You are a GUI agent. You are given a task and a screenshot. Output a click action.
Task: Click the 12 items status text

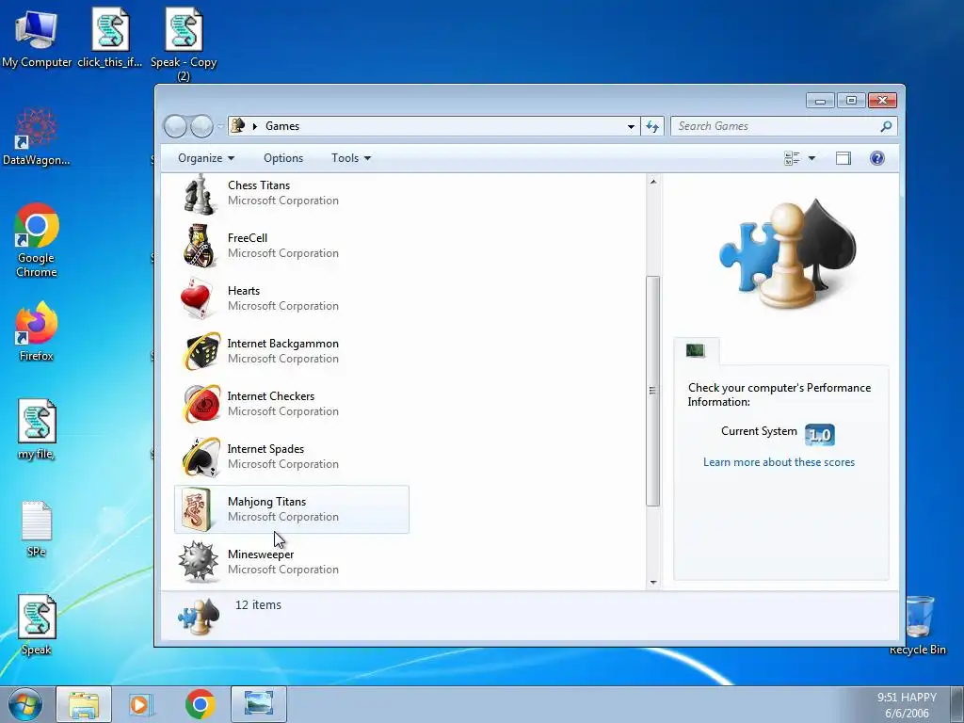click(x=258, y=605)
